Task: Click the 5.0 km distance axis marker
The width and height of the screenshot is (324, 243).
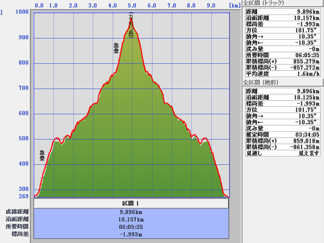Action: point(132,6)
